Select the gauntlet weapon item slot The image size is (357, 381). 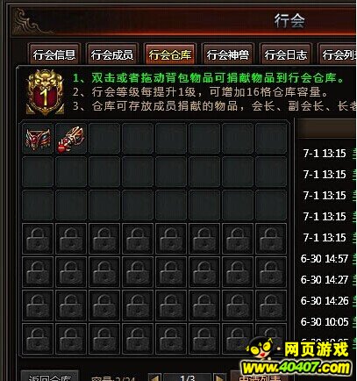pyautogui.click(x=71, y=138)
